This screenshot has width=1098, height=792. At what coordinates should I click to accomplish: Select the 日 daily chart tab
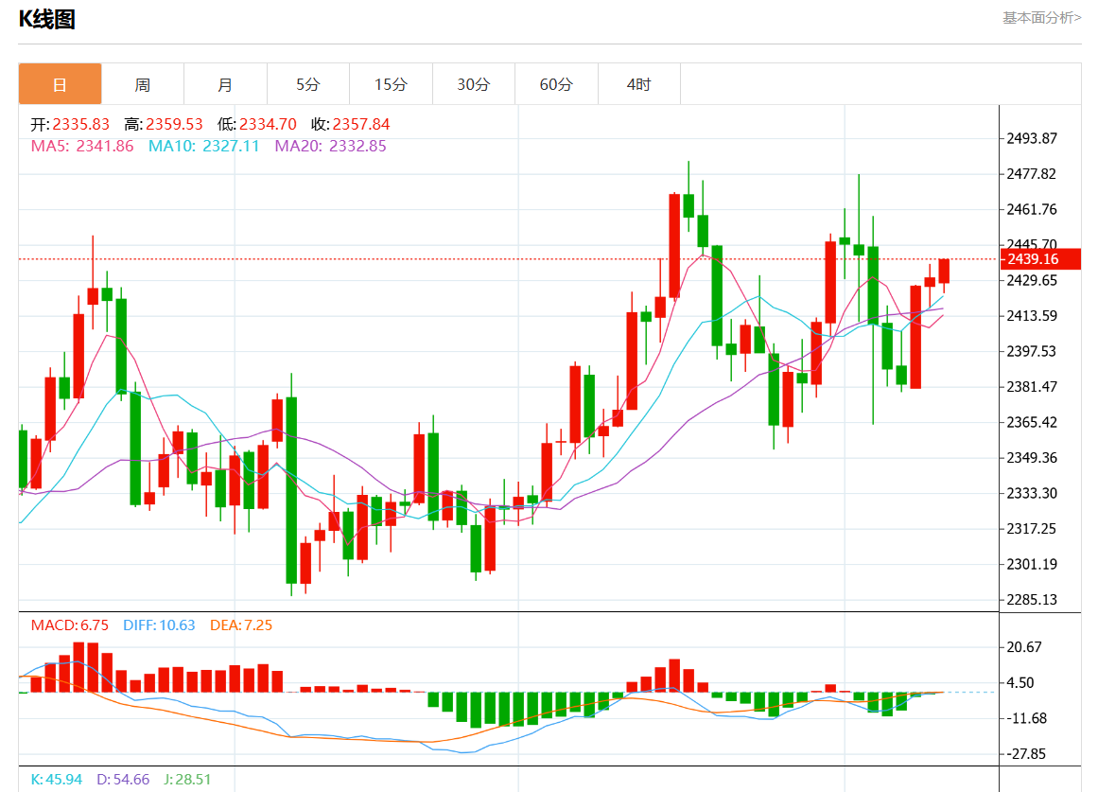61,84
